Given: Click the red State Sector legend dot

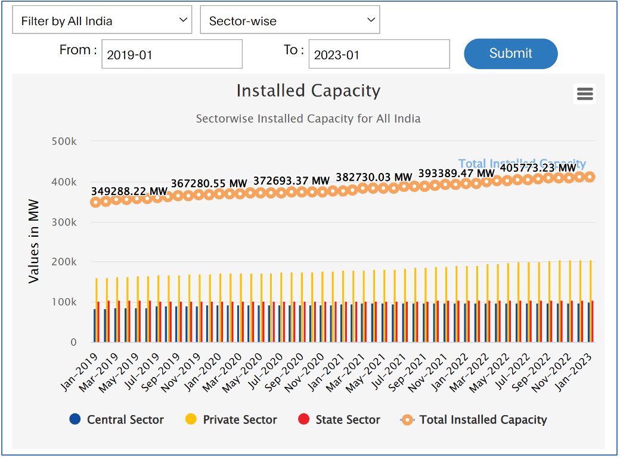Looking at the screenshot, I should click(x=303, y=419).
